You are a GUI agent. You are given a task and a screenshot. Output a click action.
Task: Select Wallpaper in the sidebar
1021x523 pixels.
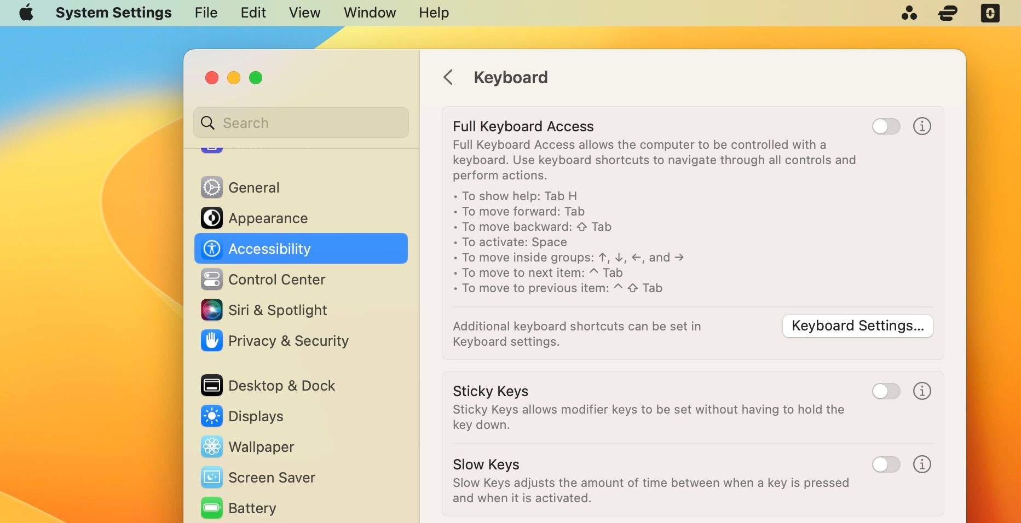tap(301, 447)
